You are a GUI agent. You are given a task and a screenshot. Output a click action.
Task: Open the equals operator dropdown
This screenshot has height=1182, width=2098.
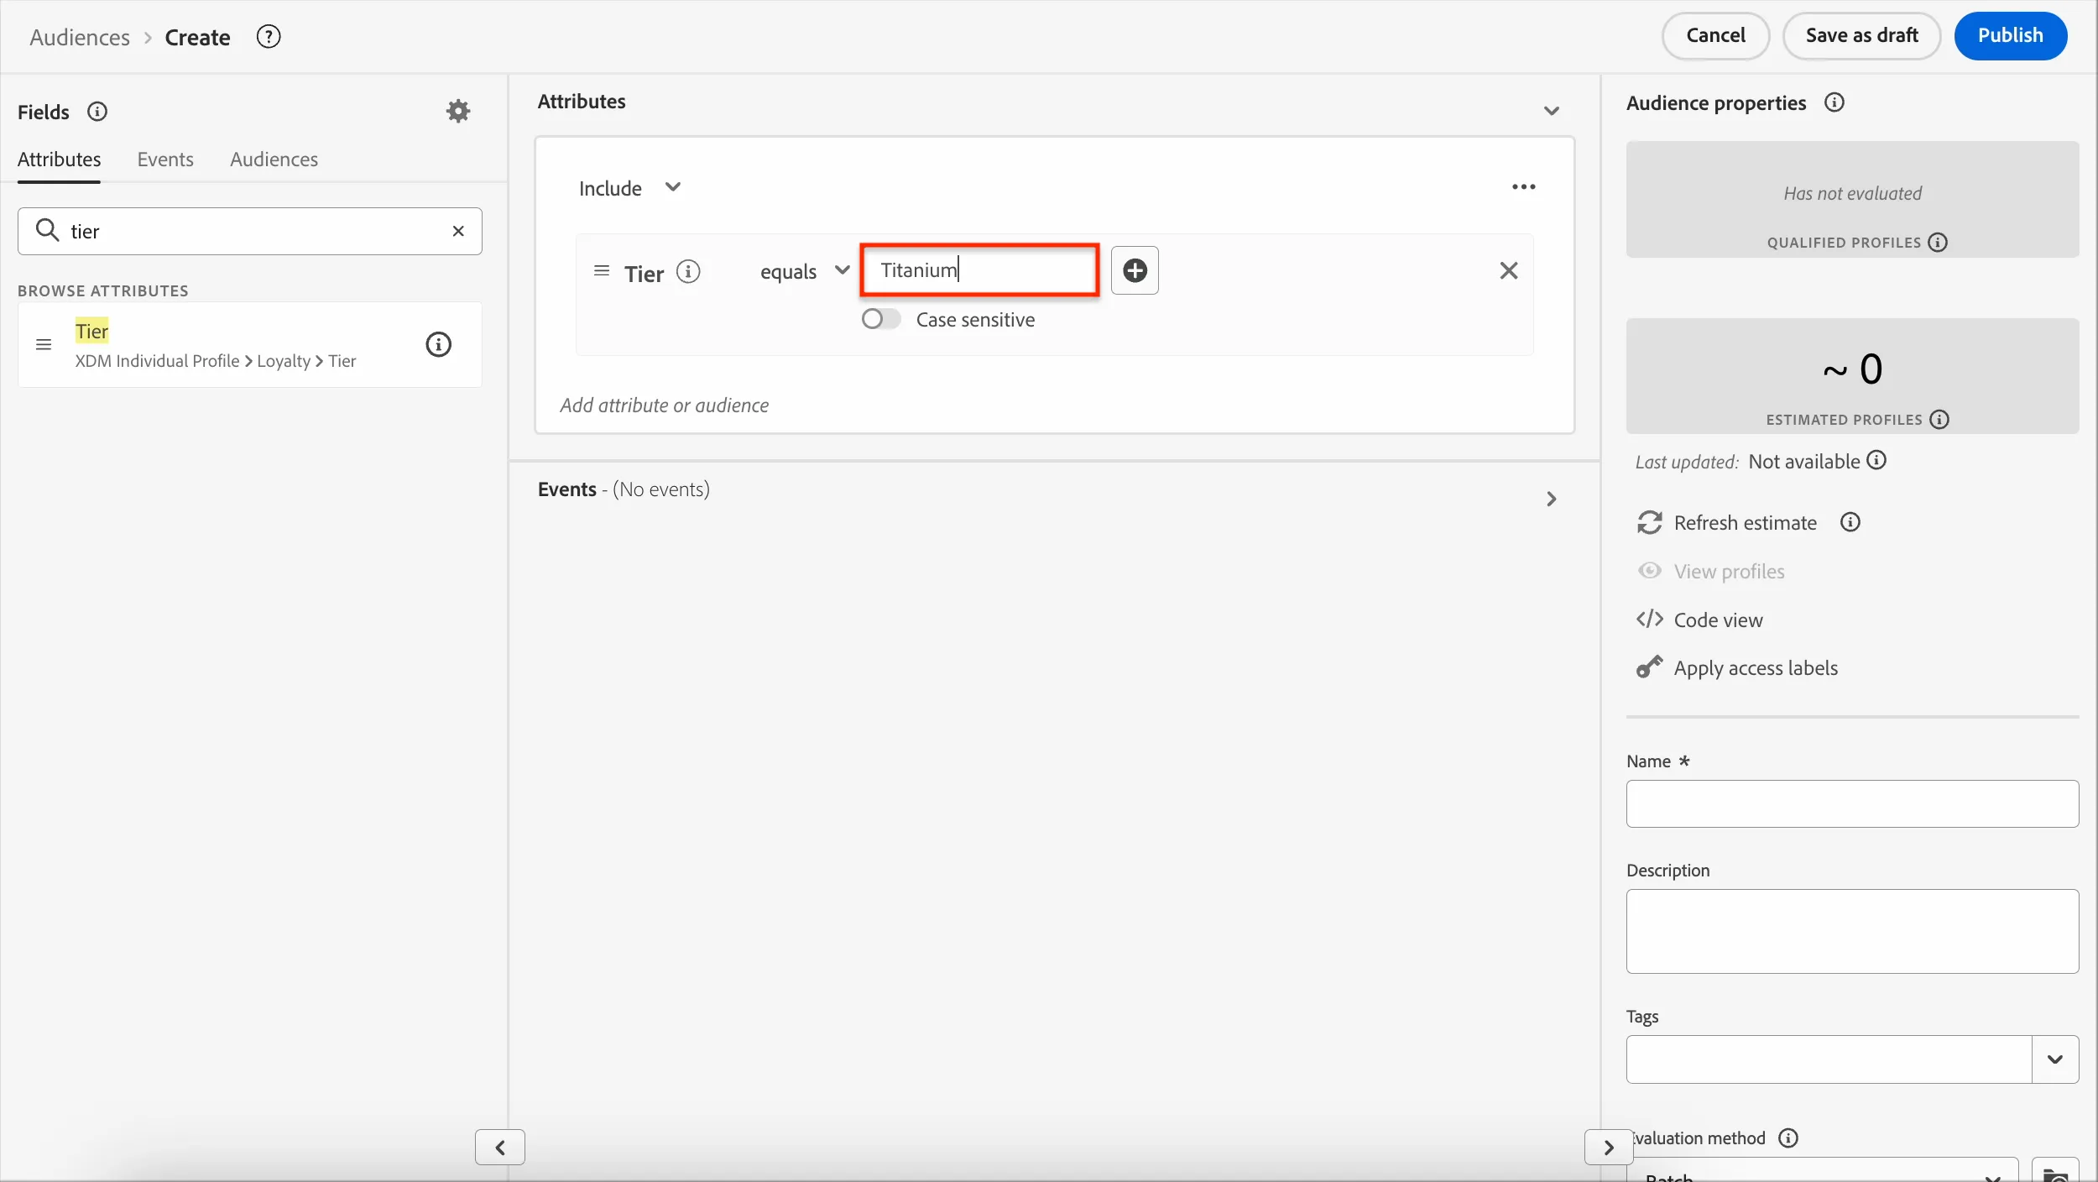805,271
